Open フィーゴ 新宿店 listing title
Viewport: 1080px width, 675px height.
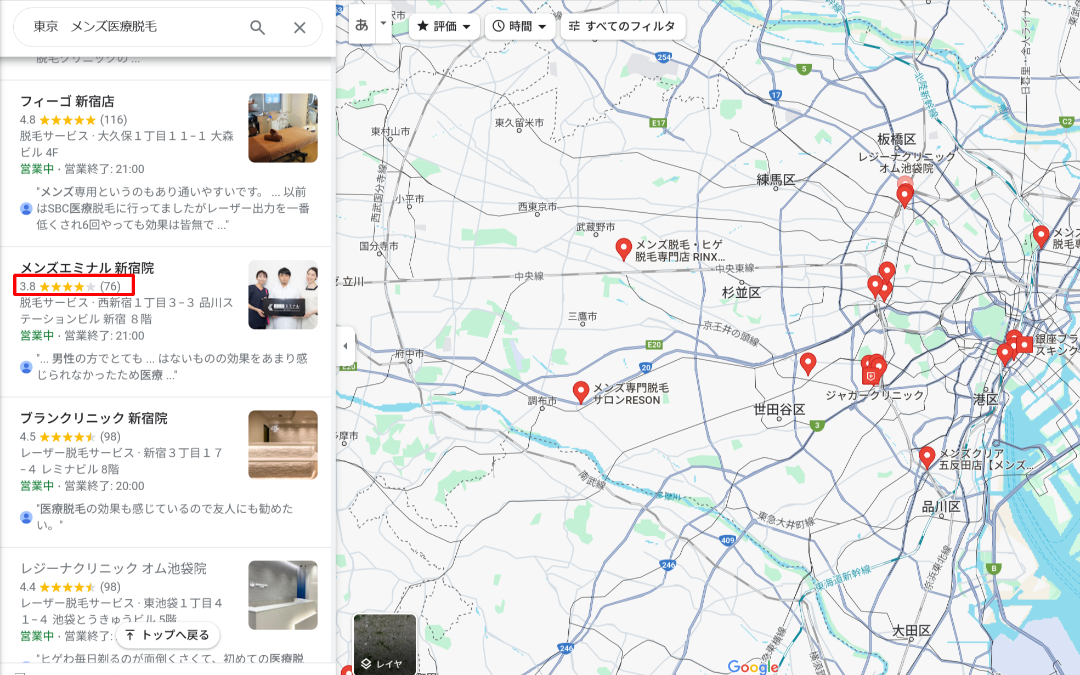pyautogui.click(x=67, y=101)
